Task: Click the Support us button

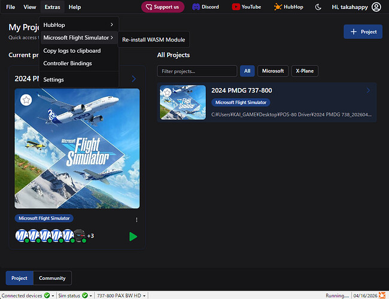Action: click(163, 7)
